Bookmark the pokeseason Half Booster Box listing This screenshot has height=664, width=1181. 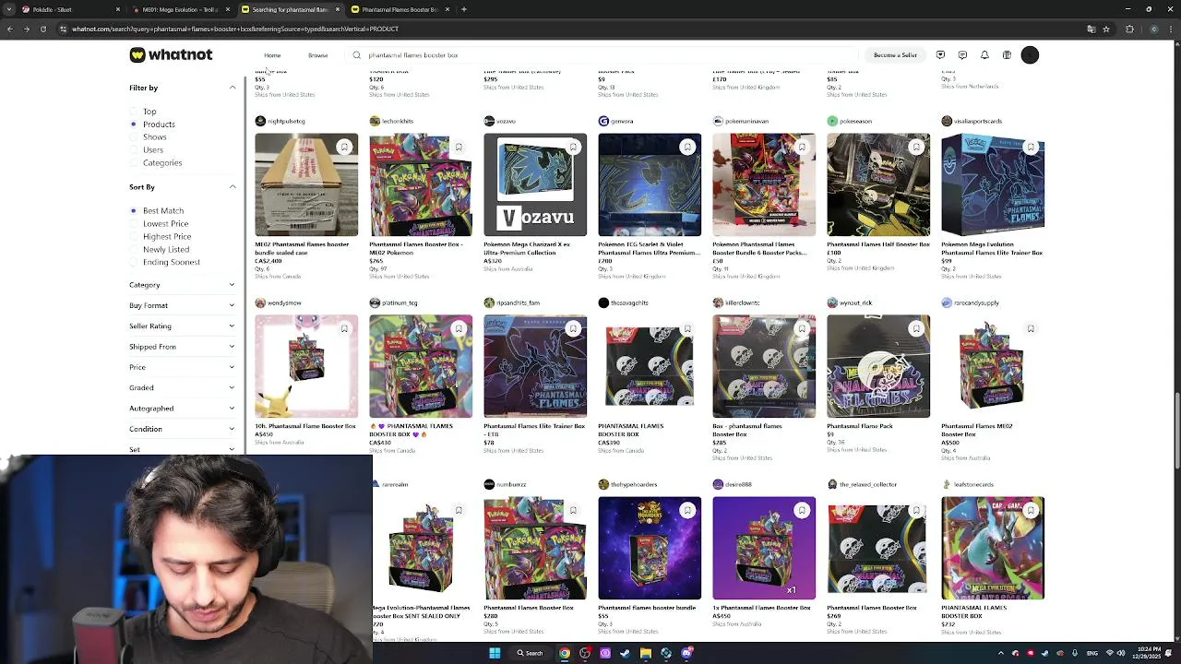916,147
